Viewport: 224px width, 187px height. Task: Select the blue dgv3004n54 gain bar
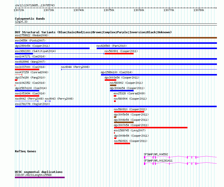pos(122,91)
